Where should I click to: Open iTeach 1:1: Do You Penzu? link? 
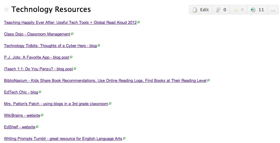point(38,69)
